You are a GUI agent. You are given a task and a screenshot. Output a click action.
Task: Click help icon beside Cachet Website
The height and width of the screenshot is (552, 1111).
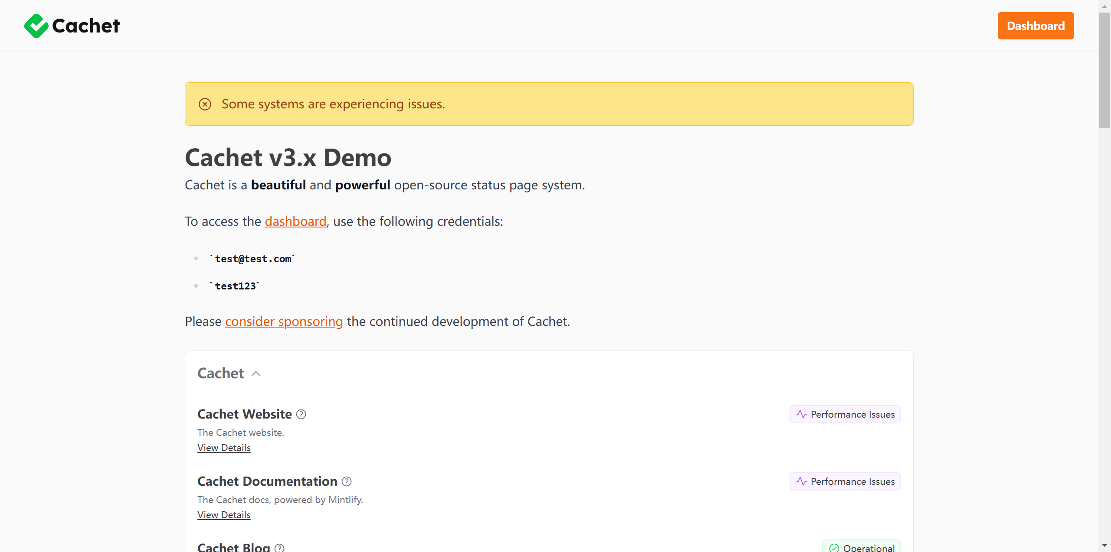[x=301, y=414]
